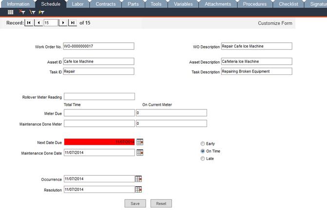Open calendar for Maintenance Done Date
Viewport: 327px width, 211px height.
[x=140, y=153]
